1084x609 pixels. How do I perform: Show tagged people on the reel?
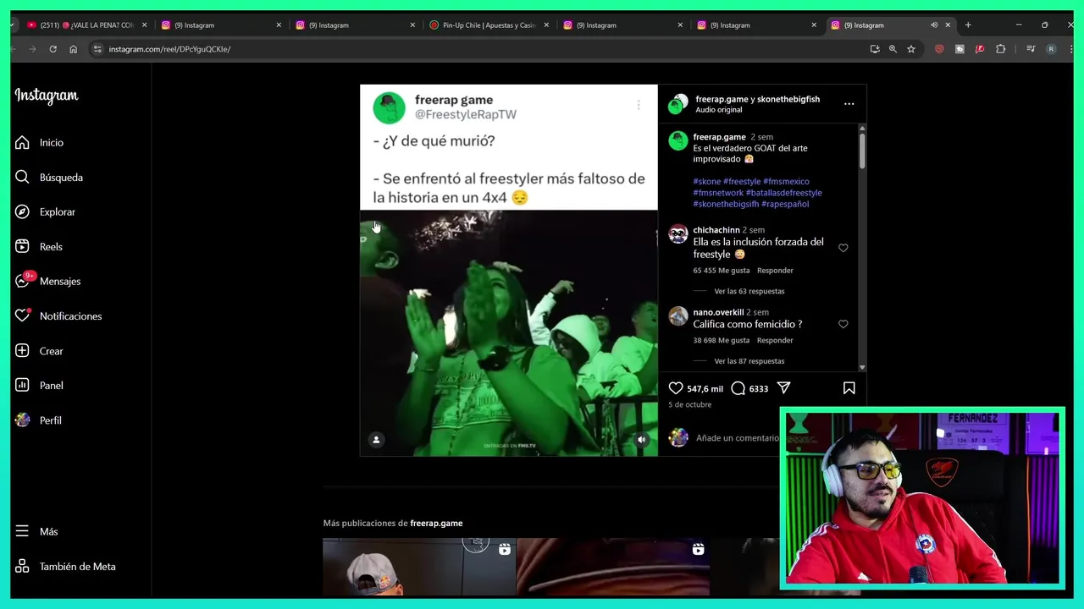[x=376, y=440]
